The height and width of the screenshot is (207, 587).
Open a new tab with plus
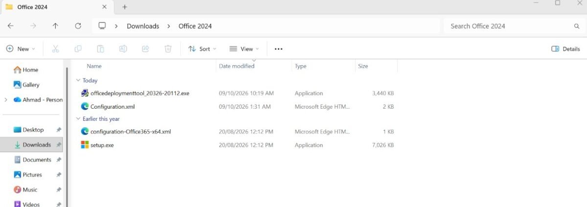(x=125, y=7)
